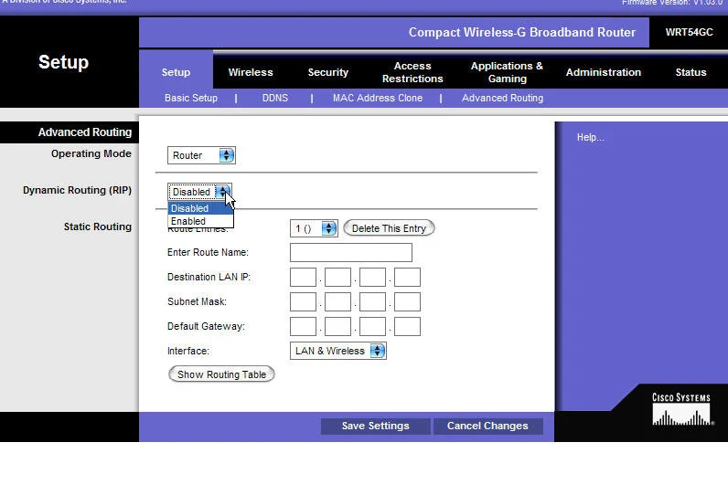Open the DDNS sub-tab
728x495 pixels.
[x=274, y=98]
